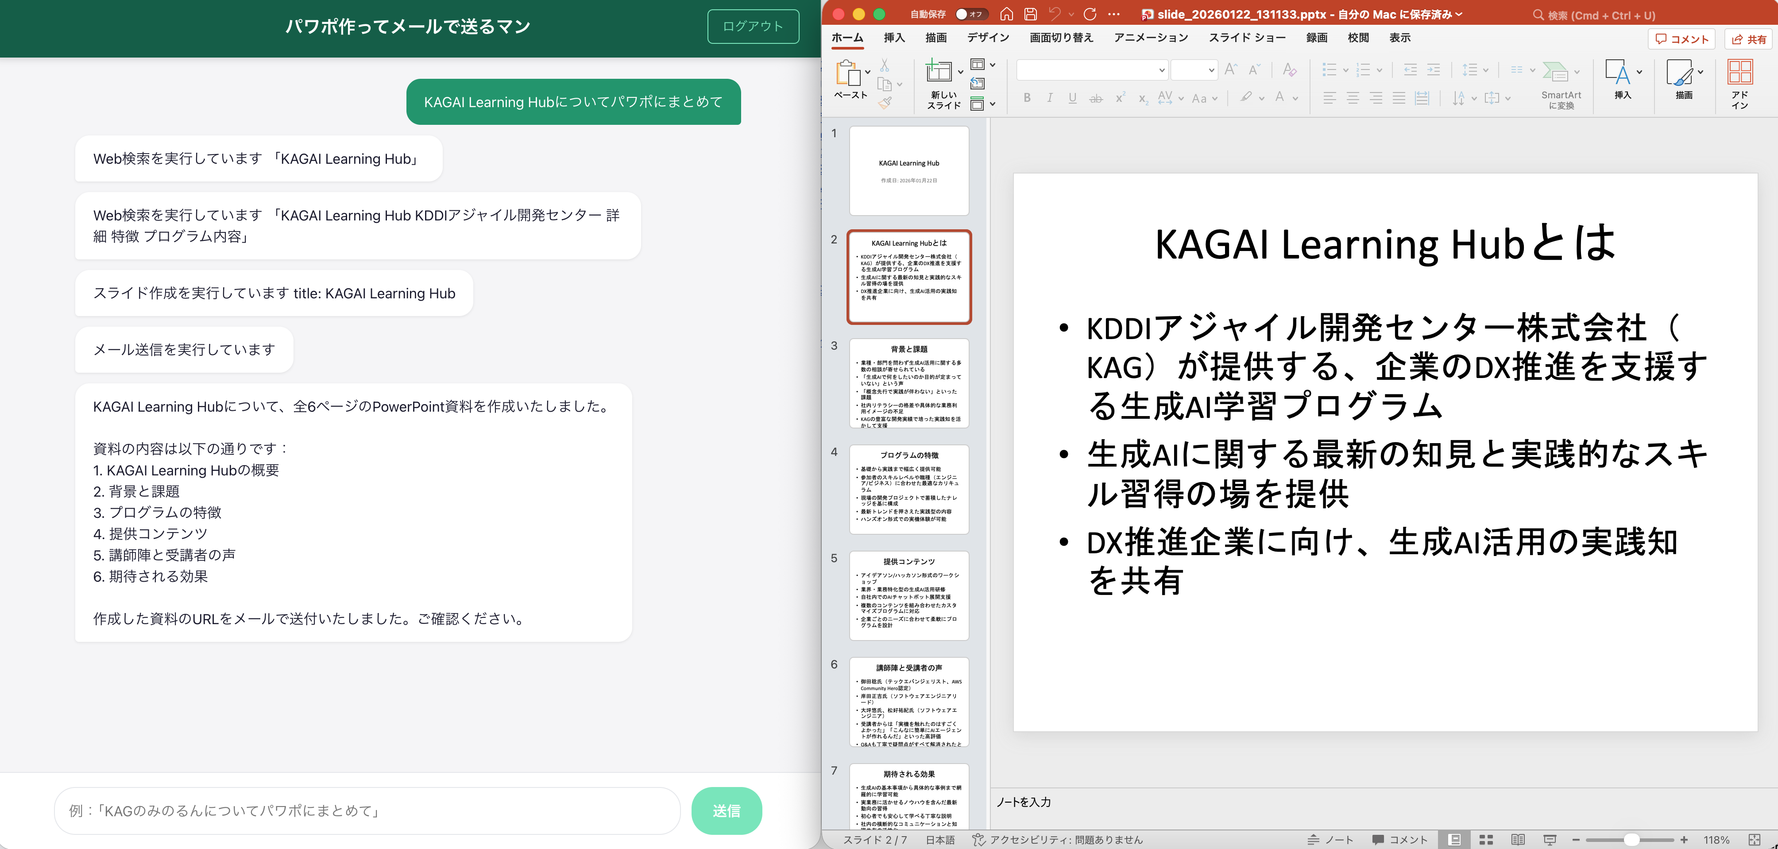Adjust the zoom slider

tap(1632, 840)
